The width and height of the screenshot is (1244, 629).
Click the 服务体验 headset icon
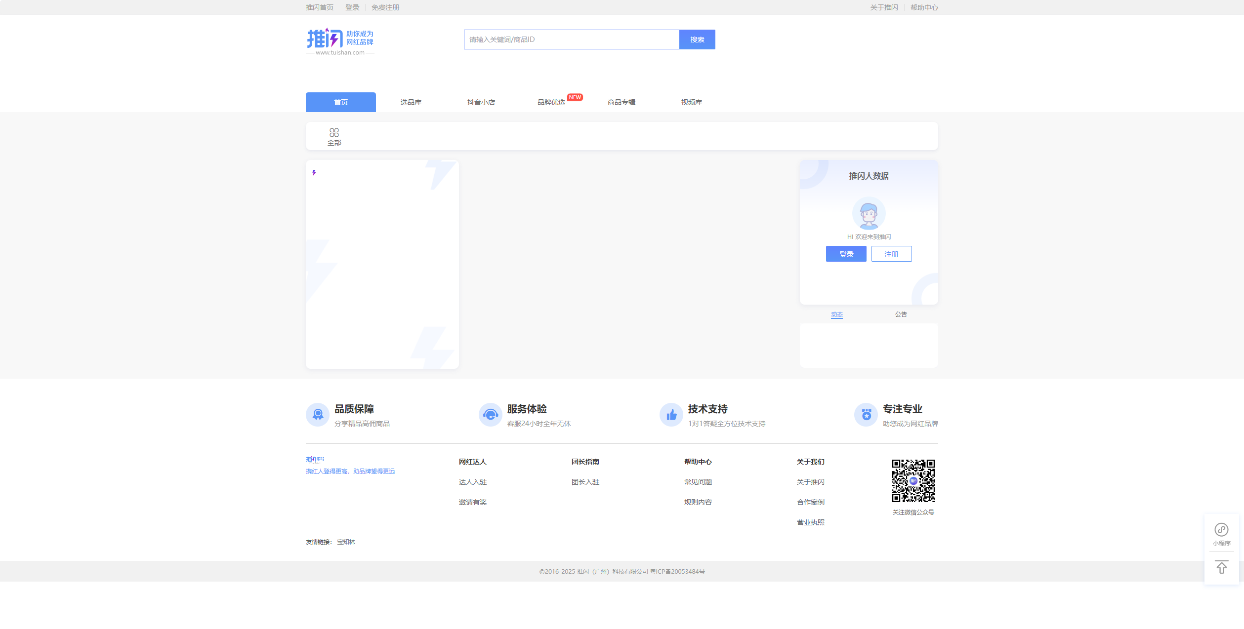(490, 415)
